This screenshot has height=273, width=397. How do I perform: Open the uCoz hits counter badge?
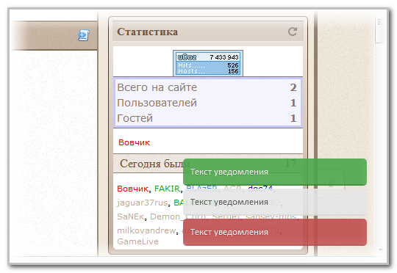coord(208,63)
